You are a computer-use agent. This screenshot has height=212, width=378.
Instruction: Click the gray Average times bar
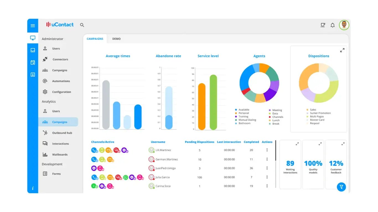[106, 105]
